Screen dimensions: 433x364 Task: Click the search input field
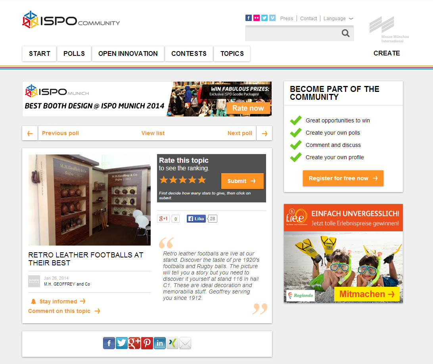coord(292,33)
